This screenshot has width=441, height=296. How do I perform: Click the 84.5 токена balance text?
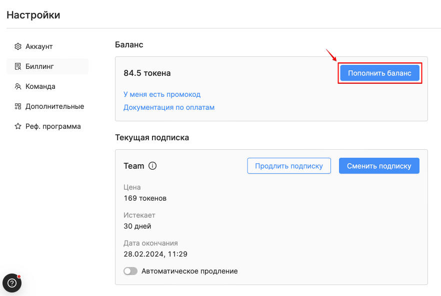point(147,73)
